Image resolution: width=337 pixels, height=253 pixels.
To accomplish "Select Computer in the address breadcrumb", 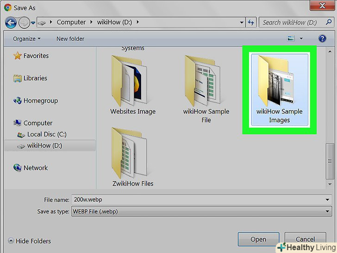I will click(x=71, y=22).
